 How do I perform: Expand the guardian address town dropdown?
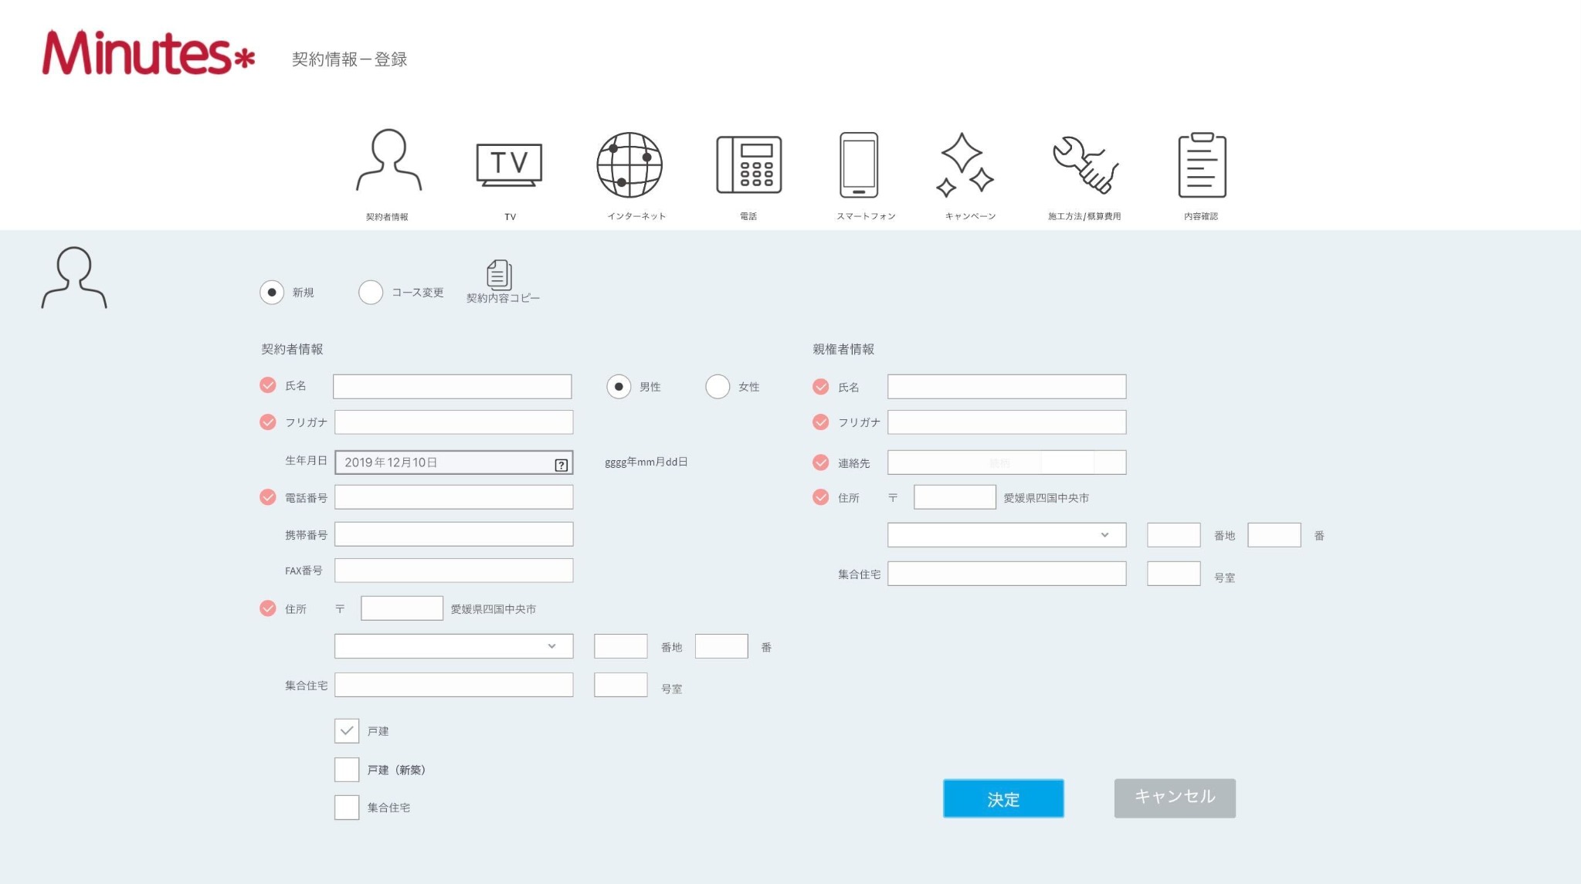click(1006, 535)
